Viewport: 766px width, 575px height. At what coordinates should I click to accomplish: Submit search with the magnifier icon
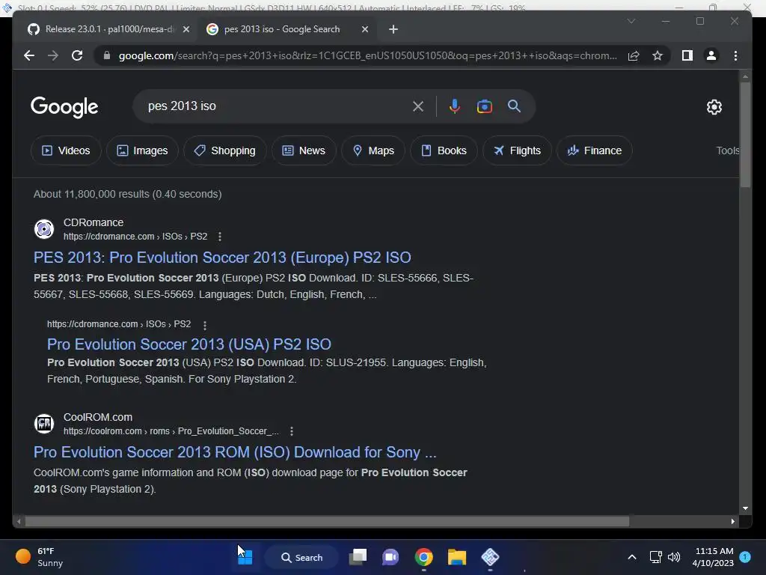pos(514,106)
